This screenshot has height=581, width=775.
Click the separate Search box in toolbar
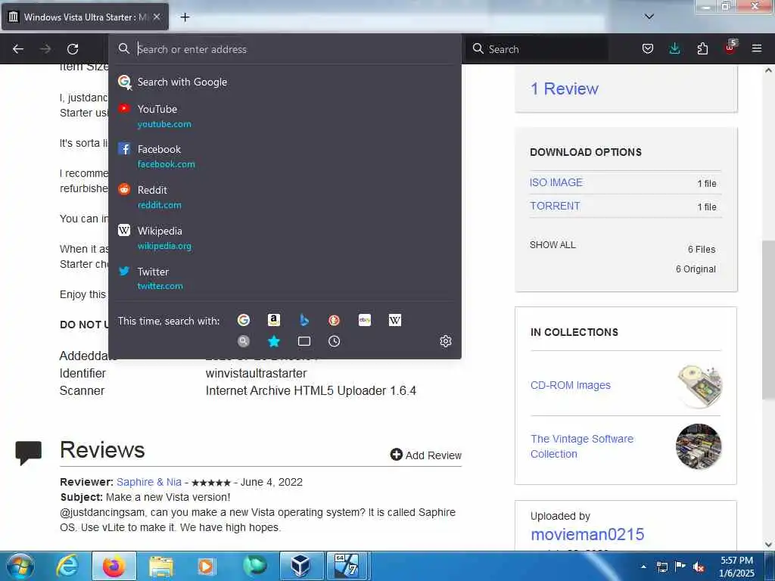(x=537, y=49)
